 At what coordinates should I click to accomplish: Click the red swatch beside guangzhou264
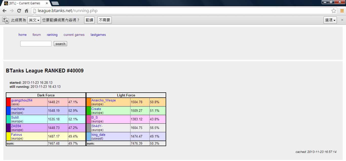pyautogui.click(x=8, y=102)
